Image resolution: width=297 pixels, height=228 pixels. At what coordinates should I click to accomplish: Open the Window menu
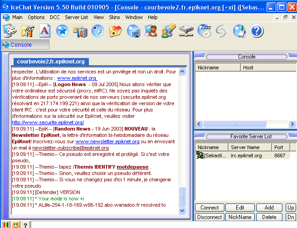click(x=134, y=17)
